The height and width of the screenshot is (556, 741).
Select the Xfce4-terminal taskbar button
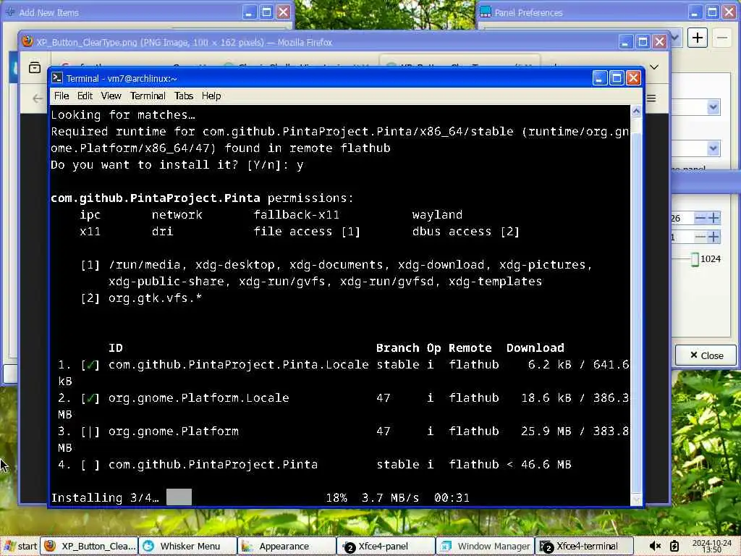click(x=584, y=546)
